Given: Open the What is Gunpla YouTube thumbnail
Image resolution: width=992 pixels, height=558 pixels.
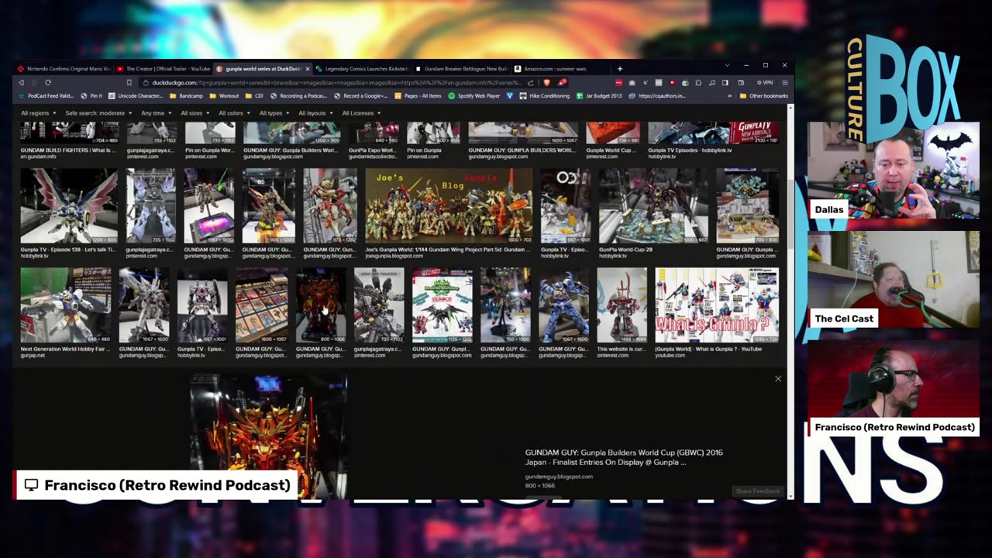Looking at the screenshot, I should (717, 305).
